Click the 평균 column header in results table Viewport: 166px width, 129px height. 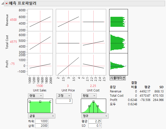(147, 87)
